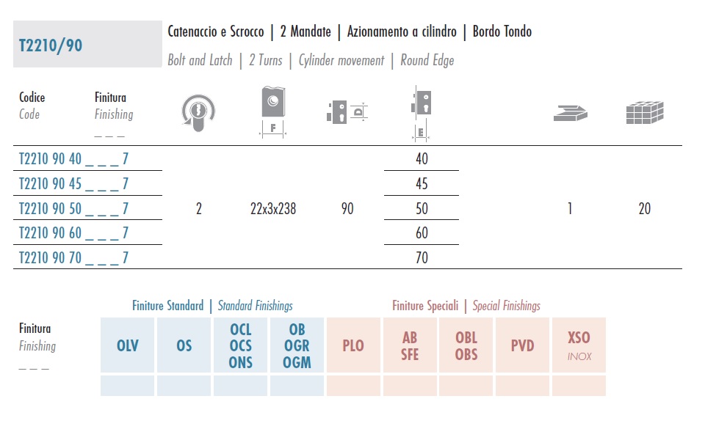
Task: Pick the XSO INOX finishing swatch
Action: click(x=579, y=345)
